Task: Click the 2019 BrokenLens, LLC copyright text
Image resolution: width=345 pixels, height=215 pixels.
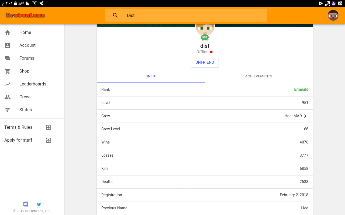Action: point(32,211)
